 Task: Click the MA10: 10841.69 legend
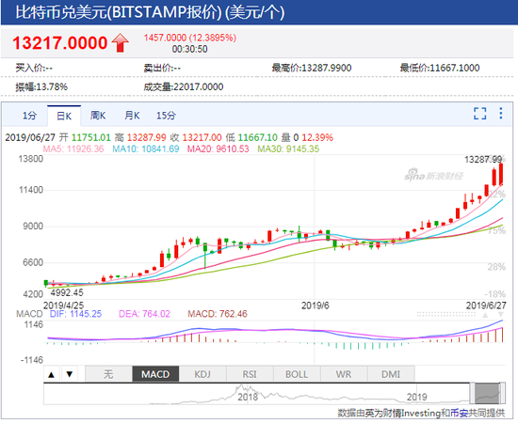tap(146, 149)
